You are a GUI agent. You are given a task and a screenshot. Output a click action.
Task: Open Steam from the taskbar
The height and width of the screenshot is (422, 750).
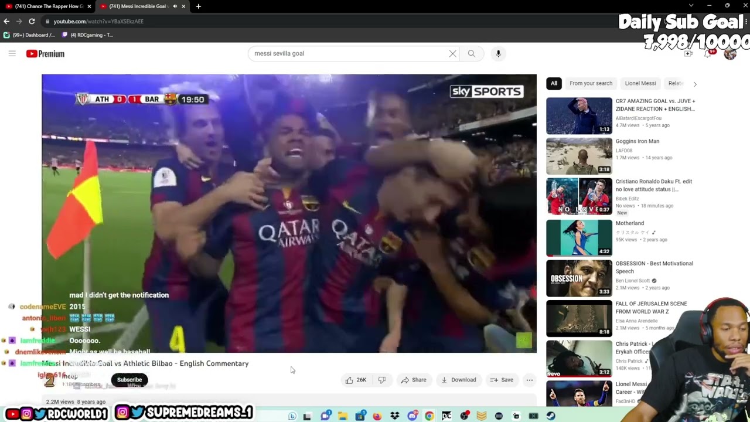551,416
